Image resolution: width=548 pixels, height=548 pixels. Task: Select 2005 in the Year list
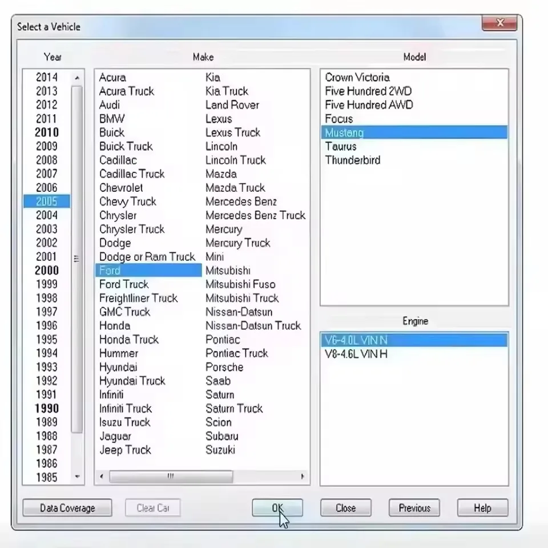click(46, 201)
